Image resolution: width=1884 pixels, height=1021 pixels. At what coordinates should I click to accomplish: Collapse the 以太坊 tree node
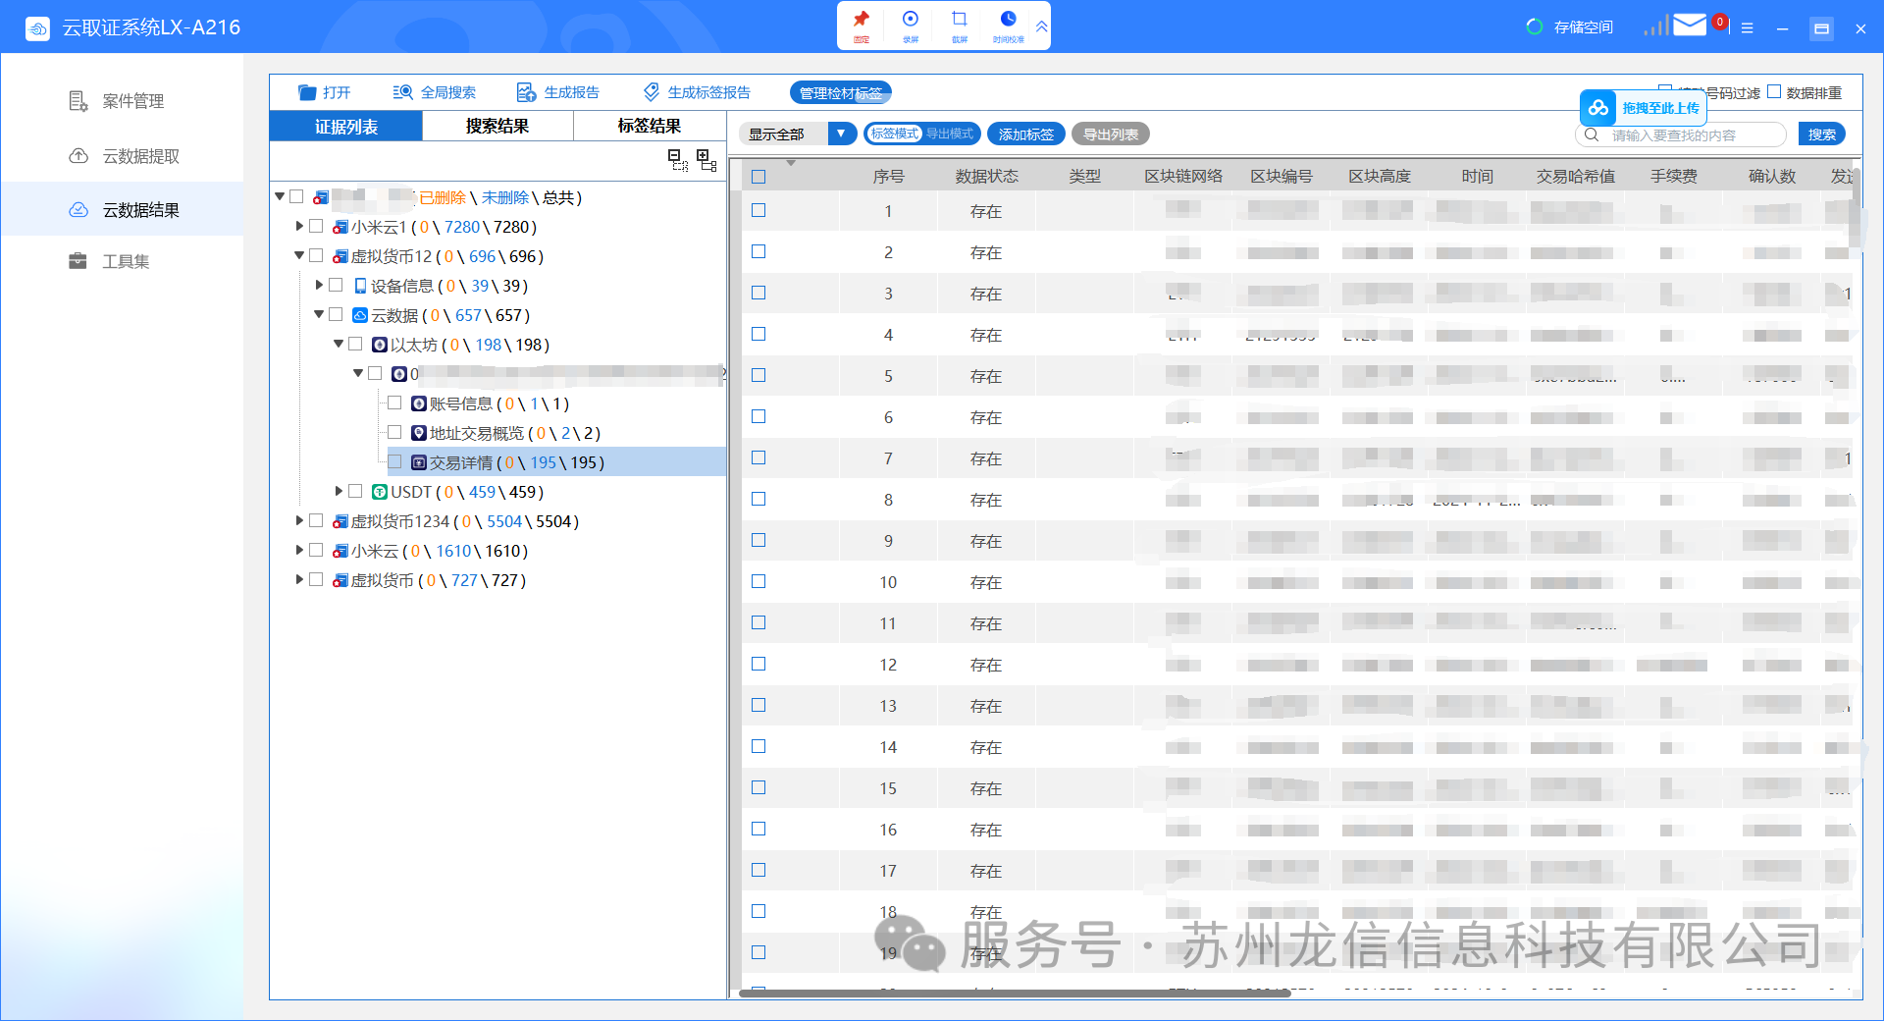pyautogui.click(x=339, y=345)
